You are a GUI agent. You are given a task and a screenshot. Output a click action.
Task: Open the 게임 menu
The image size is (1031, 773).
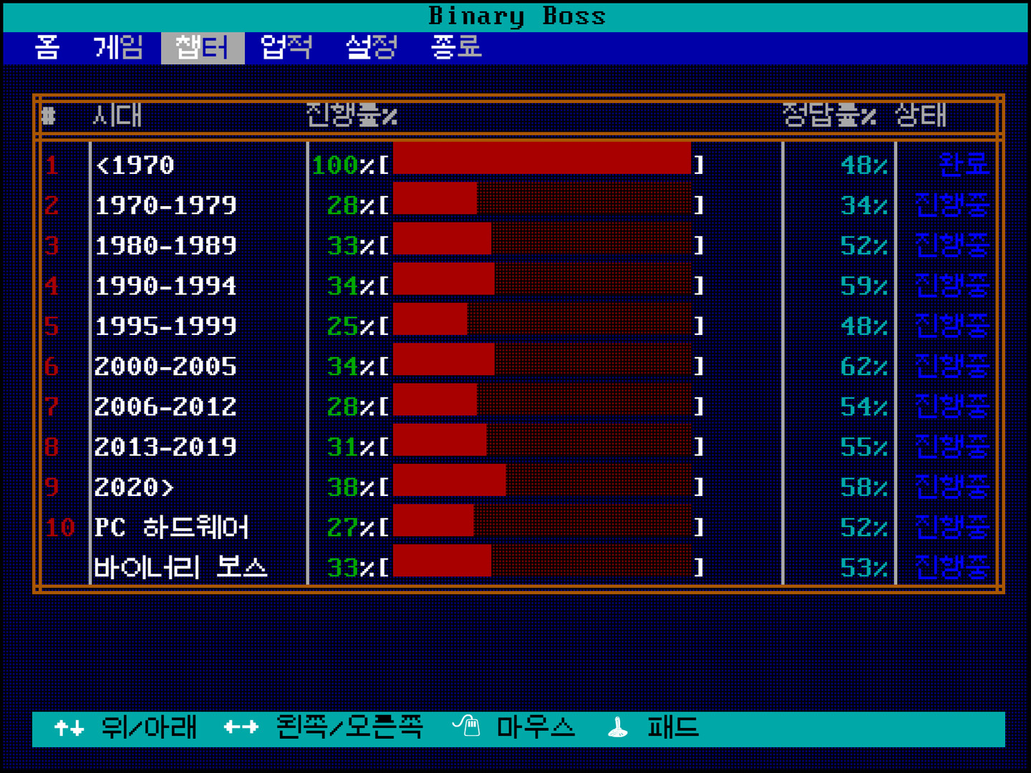coord(118,48)
